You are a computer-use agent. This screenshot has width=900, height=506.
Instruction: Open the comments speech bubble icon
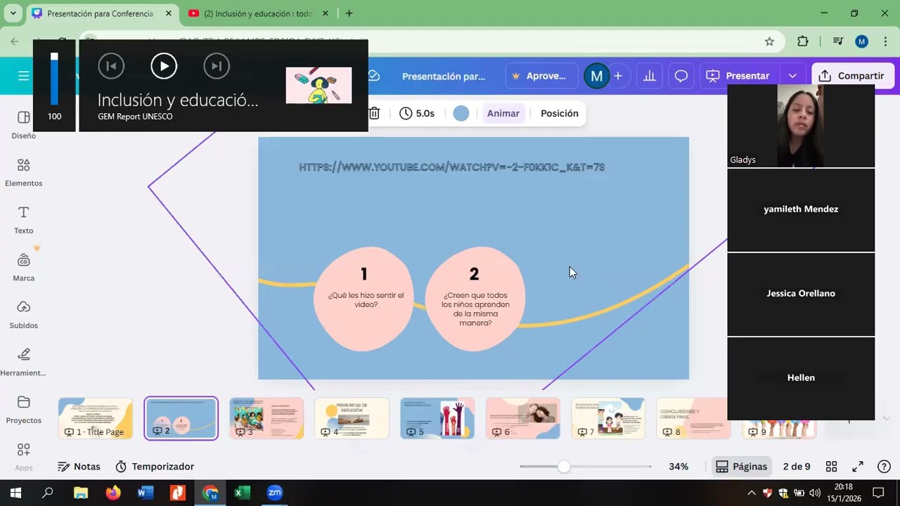coord(681,76)
